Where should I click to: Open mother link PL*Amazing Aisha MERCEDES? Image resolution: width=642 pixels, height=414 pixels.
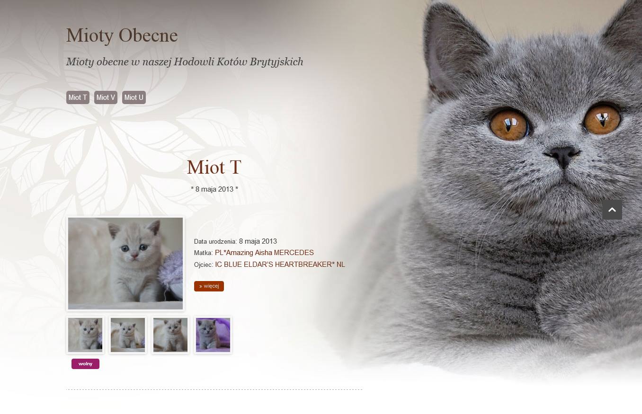[264, 253]
